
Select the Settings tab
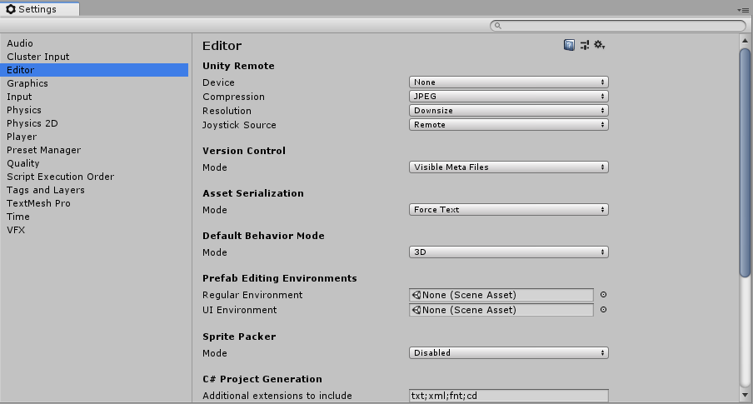tap(40, 9)
